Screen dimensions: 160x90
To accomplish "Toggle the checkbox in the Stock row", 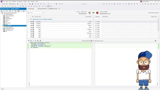I will 93,27.
